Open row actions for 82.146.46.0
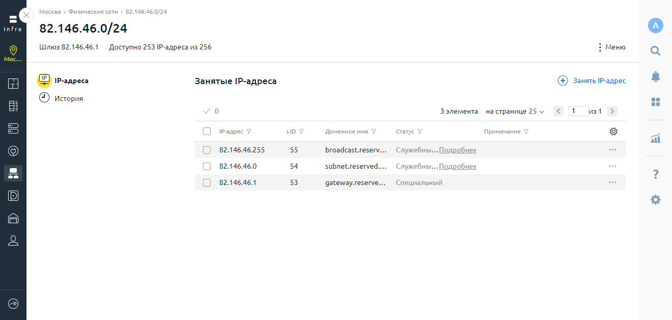This screenshot has width=672, height=320. tap(612, 166)
